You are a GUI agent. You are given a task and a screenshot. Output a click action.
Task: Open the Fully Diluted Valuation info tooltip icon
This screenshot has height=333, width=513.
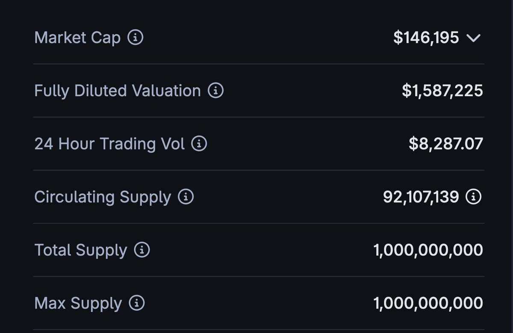(x=215, y=91)
